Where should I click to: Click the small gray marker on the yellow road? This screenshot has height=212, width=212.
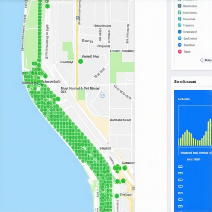click(x=77, y=18)
